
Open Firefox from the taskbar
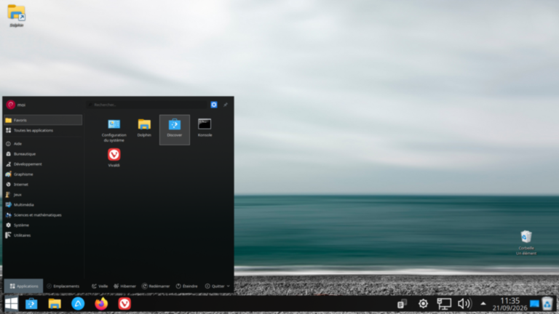[x=101, y=304]
